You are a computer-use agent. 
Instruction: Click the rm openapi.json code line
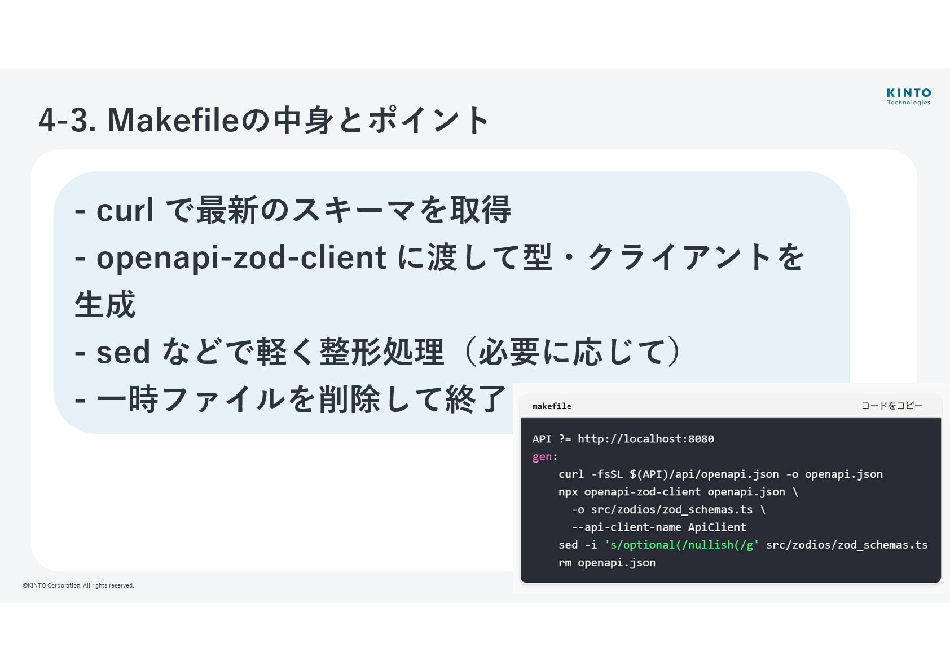click(x=607, y=562)
